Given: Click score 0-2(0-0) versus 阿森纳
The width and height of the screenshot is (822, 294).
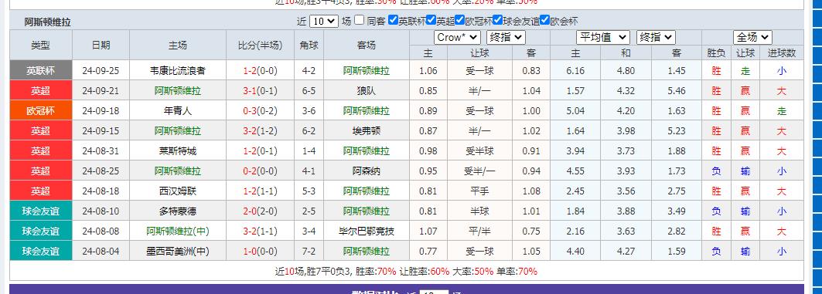Looking at the screenshot, I should click(260, 171).
